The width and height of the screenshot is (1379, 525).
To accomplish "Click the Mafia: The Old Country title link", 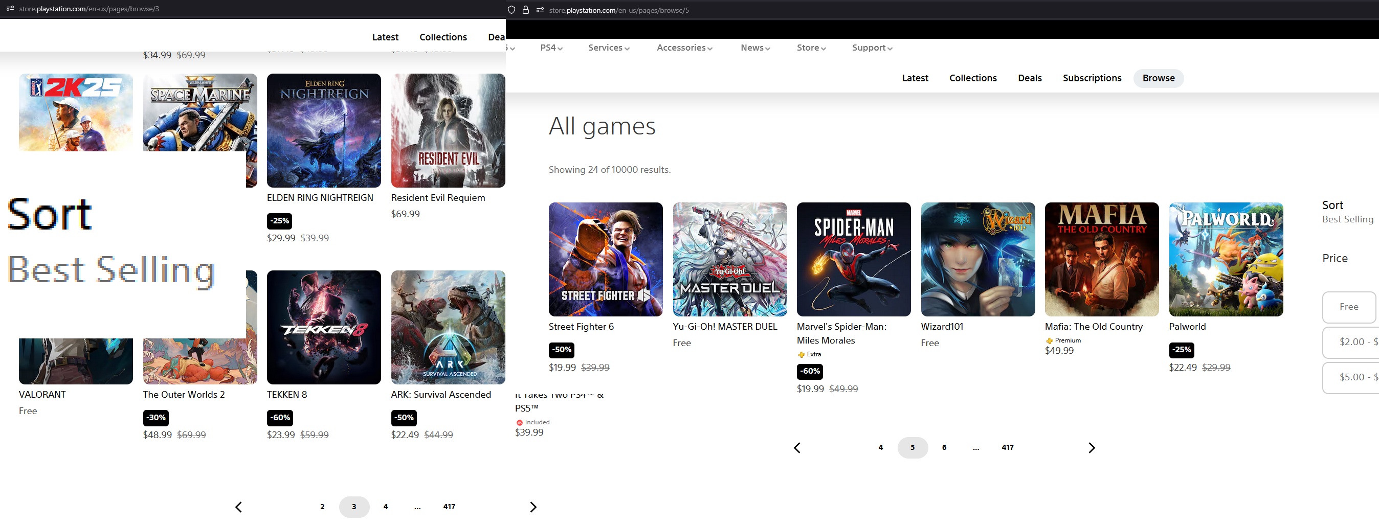I will [x=1094, y=327].
